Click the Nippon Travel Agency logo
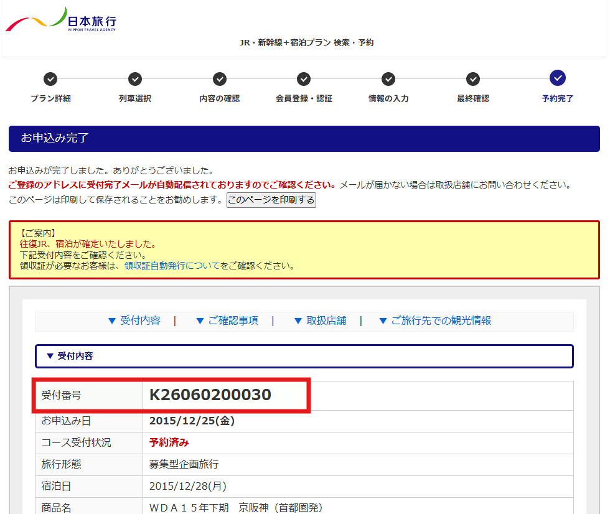 pyautogui.click(x=61, y=19)
